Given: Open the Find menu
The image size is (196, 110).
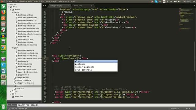Looking at the screenshot, I should 30,2.
